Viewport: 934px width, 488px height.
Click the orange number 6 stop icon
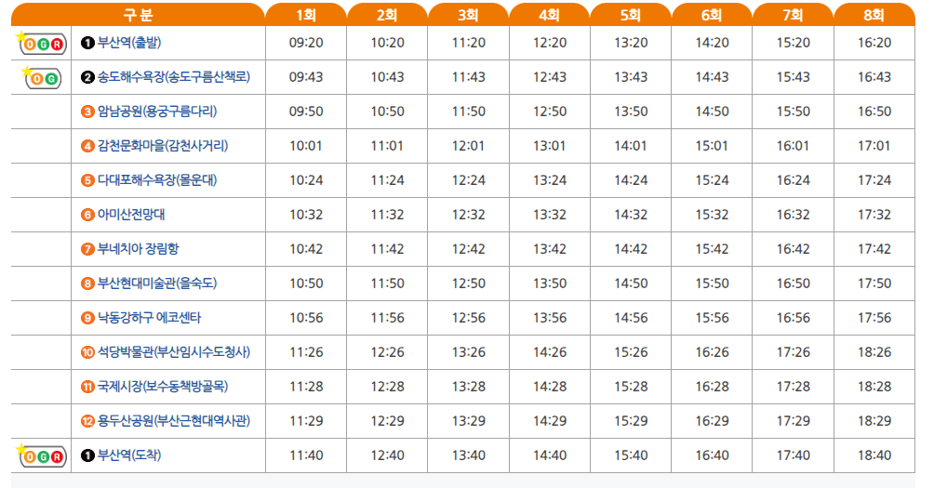[x=87, y=215]
